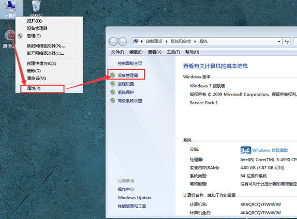Open the 文件(F) menu
The width and height of the screenshot is (297, 219).
tap(117, 52)
